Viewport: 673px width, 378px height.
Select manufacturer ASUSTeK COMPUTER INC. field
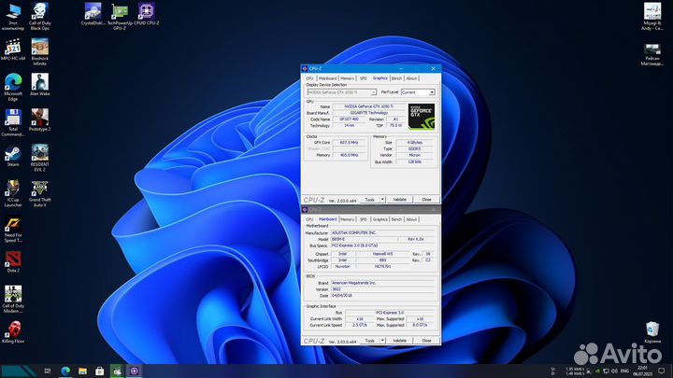click(x=382, y=232)
